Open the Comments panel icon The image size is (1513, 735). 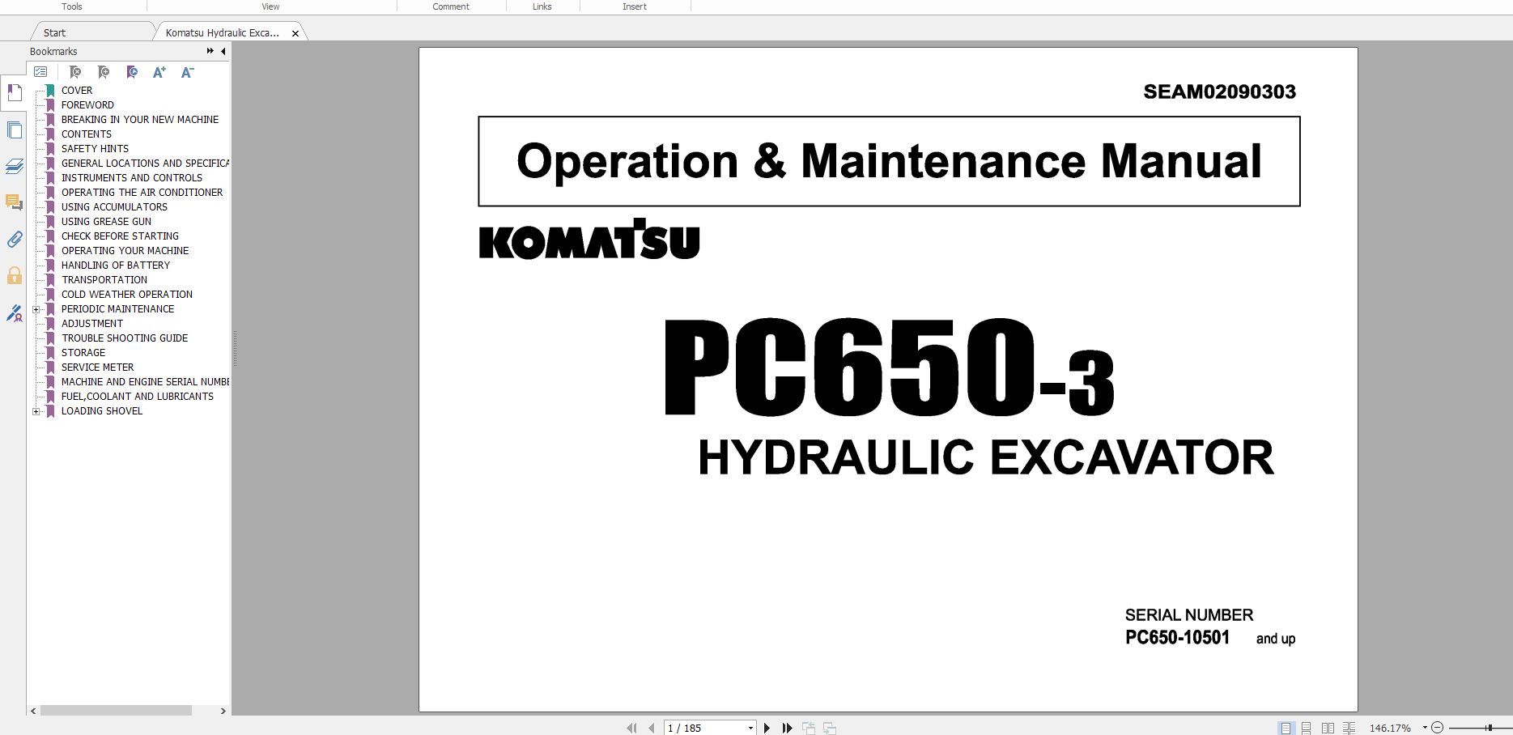pyautogui.click(x=14, y=202)
